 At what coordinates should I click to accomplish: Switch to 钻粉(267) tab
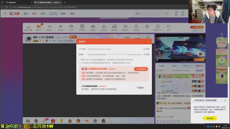[x=199, y=66]
